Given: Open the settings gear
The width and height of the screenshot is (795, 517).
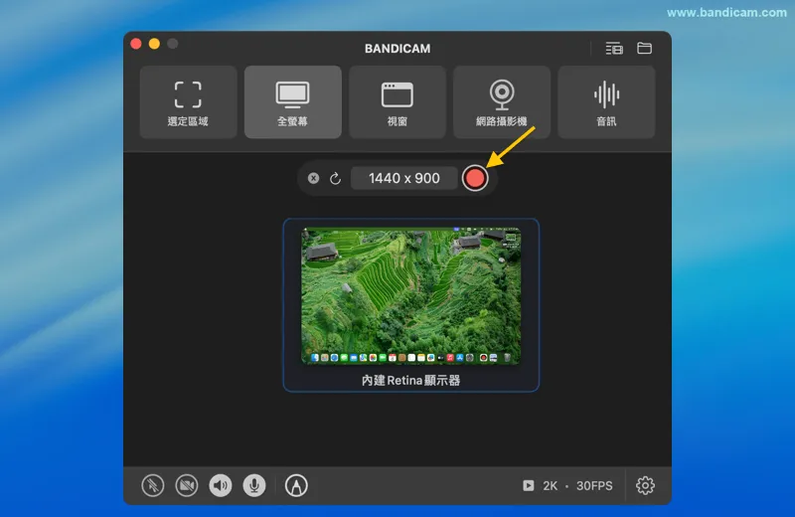Looking at the screenshot, I should 645,485.
